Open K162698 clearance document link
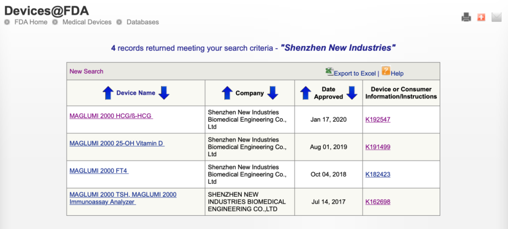Image resolution: width=508 pixels, height=229 pixels. click(378, 202)
